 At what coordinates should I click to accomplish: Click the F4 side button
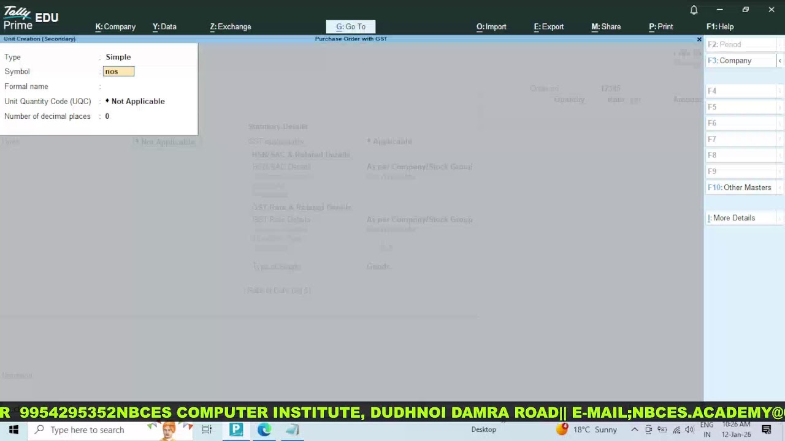pos(741,91)
